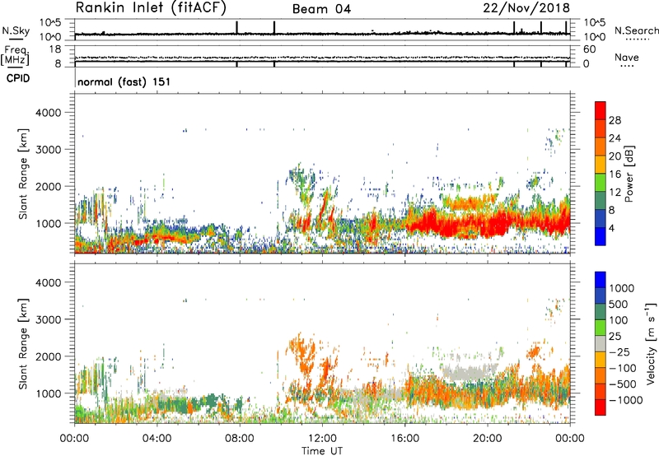Image resolution: width=659 pixels, height=456 pixels.
Task: Select the red top band of power colorbar
Action: pos(601,110)
